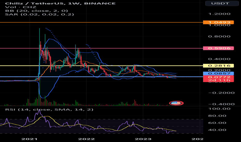Click the 100.00 RSI axis value
Viewport: 241px width, 142px height.
pos(219,109)
